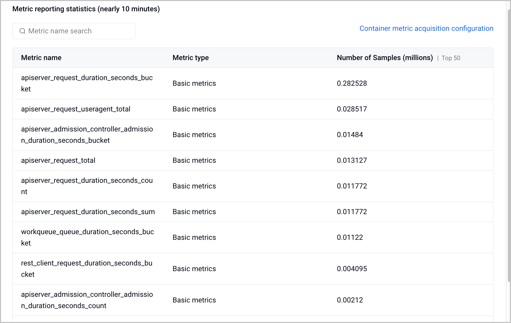The height and width of the screenshot is (323, 511).
Task: Click the Metric type column header
Action: (x=191, y=58)
